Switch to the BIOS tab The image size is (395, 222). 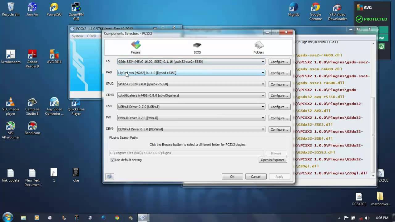tap(197, 47)
